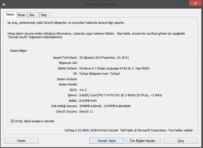Open the Ekran tab

(x=22, y=15)
